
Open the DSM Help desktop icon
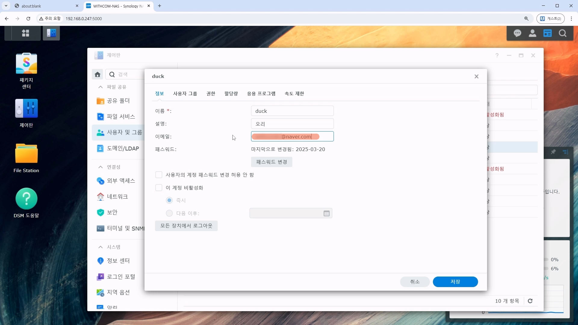[26, 199]
